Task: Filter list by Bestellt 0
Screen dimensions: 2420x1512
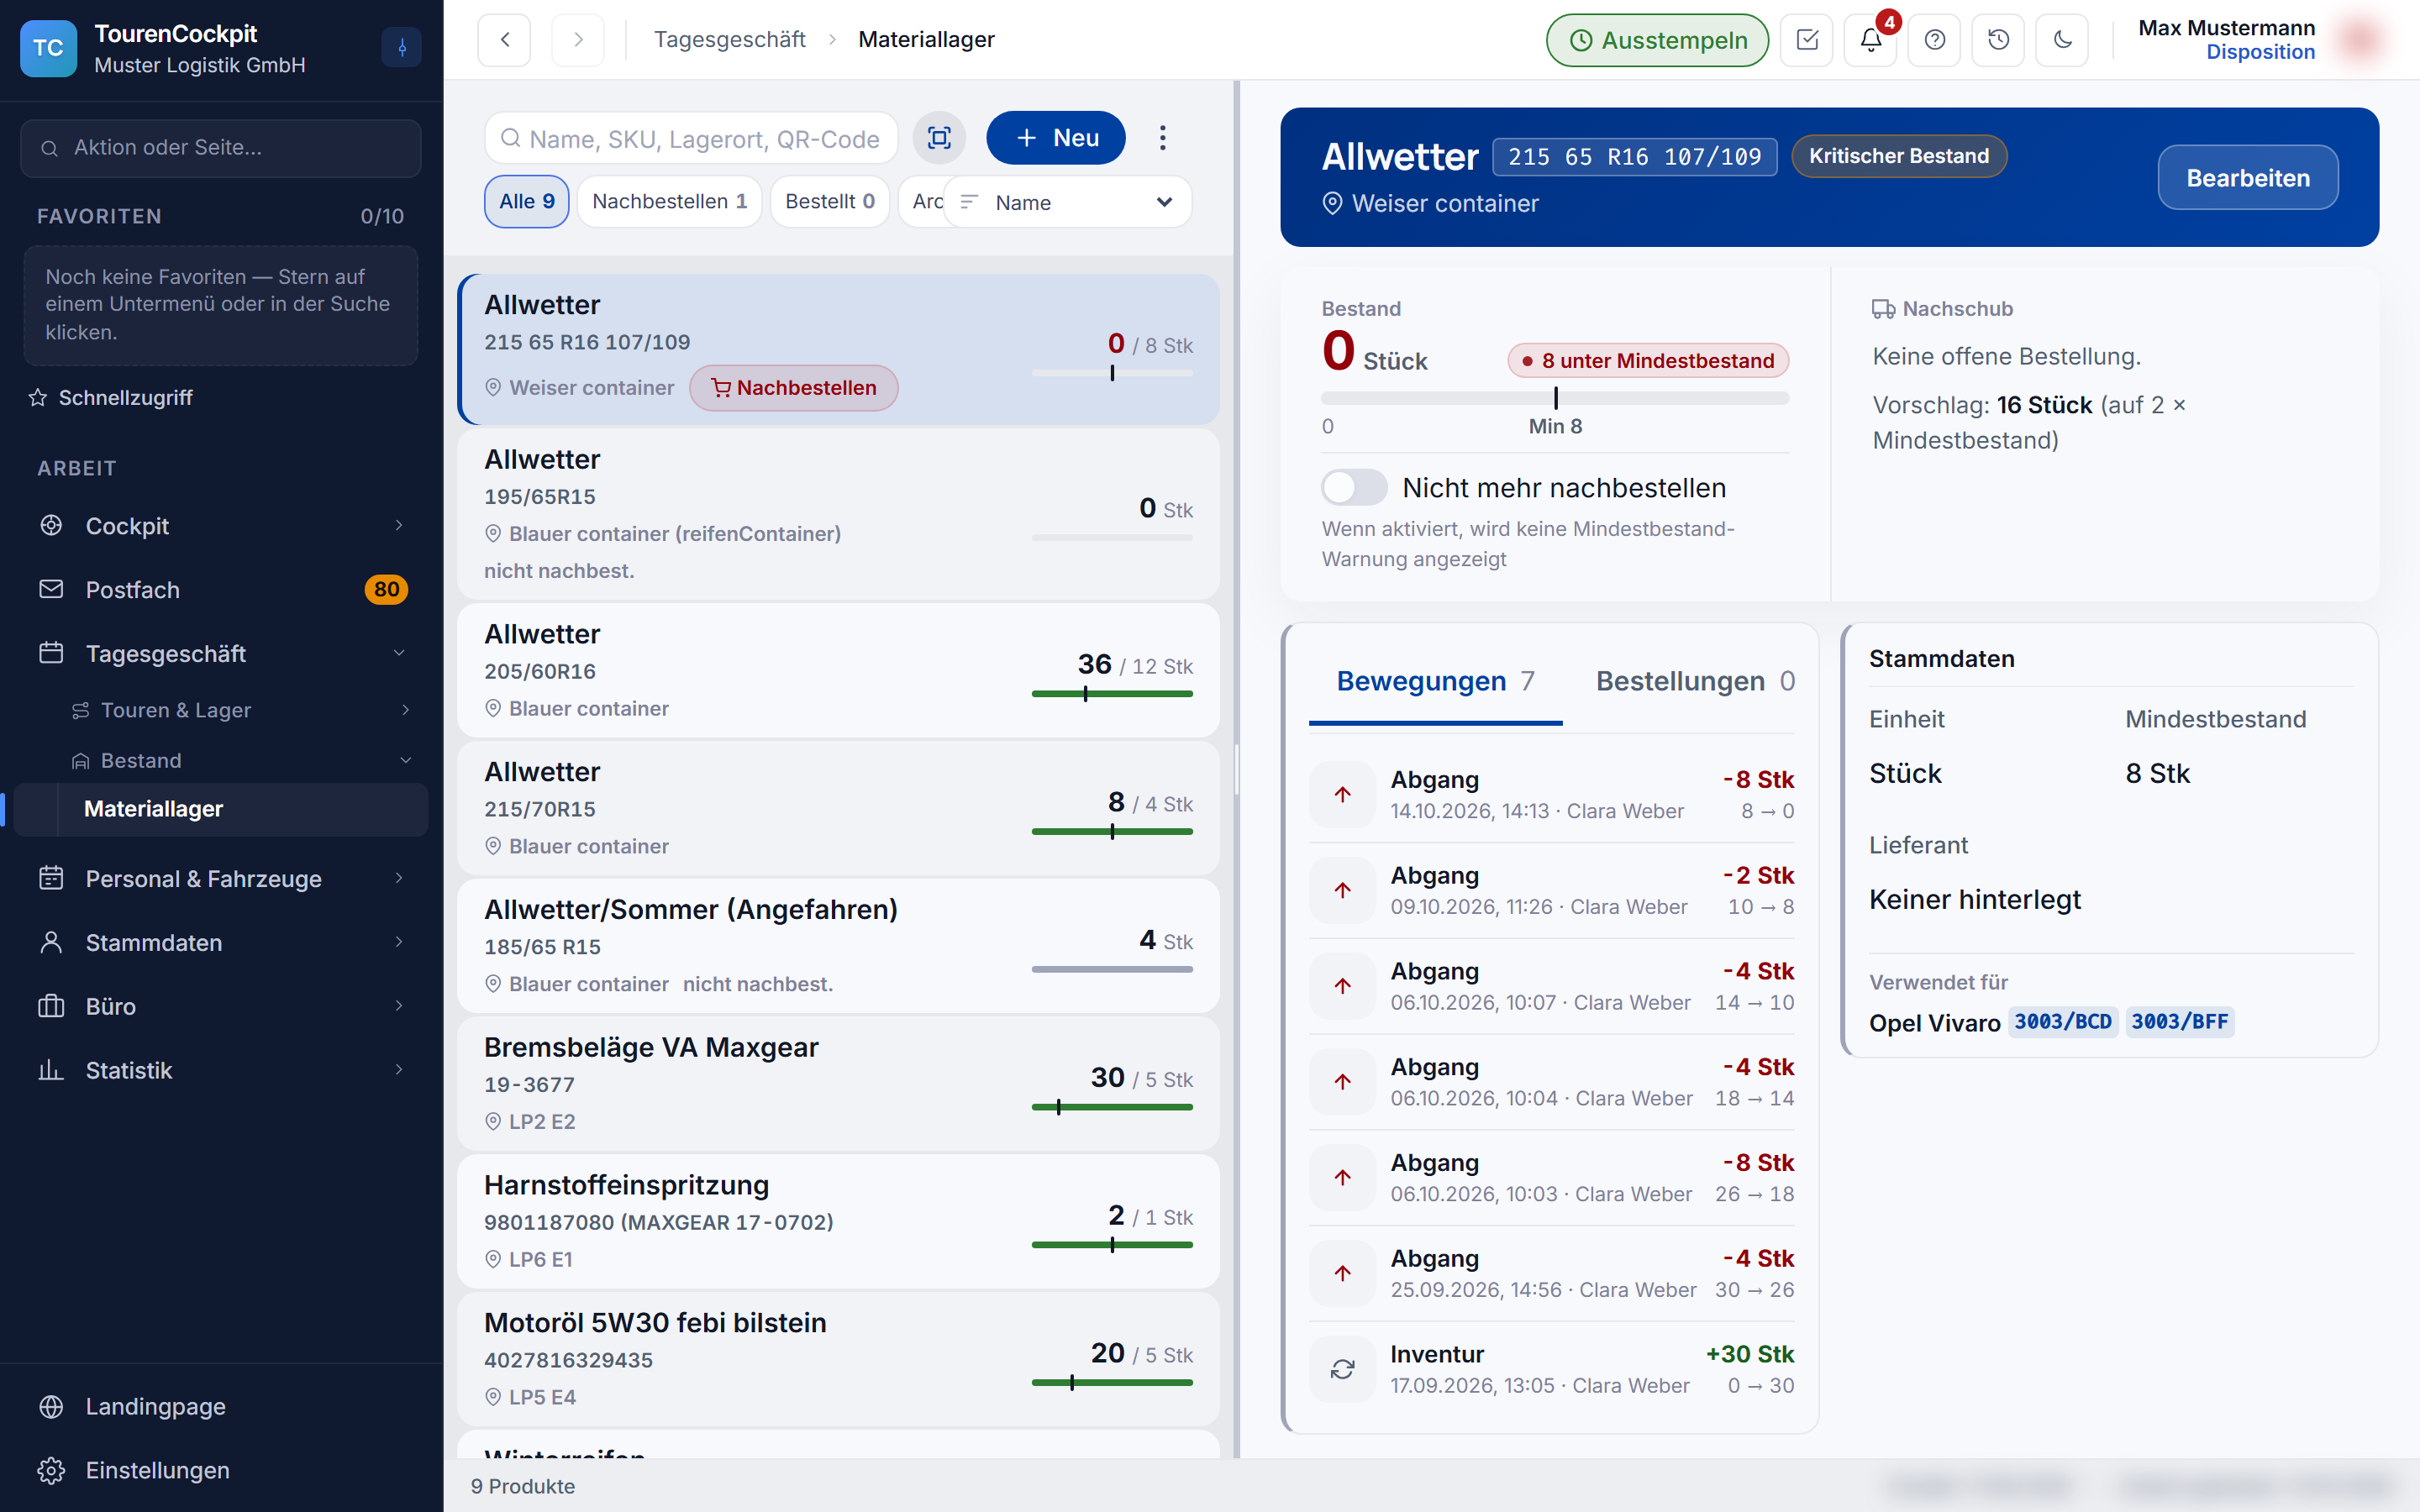Action: pyautogui.click(x=829, y=201)
